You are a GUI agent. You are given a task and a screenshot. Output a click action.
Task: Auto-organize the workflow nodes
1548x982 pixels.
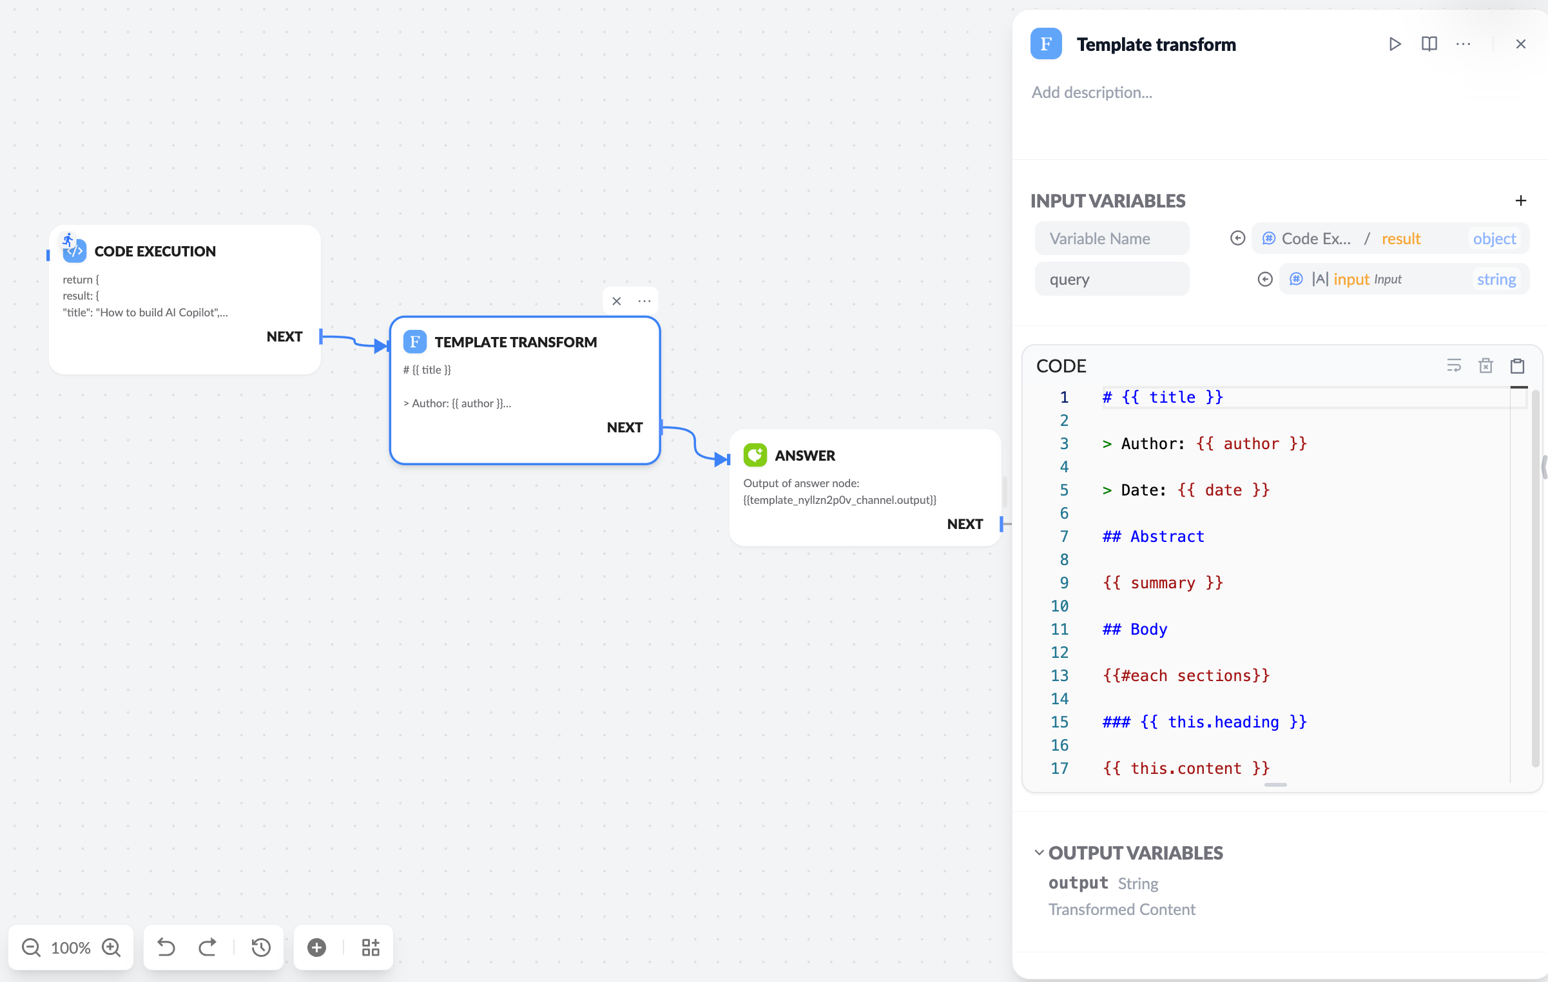click(371, 947)
